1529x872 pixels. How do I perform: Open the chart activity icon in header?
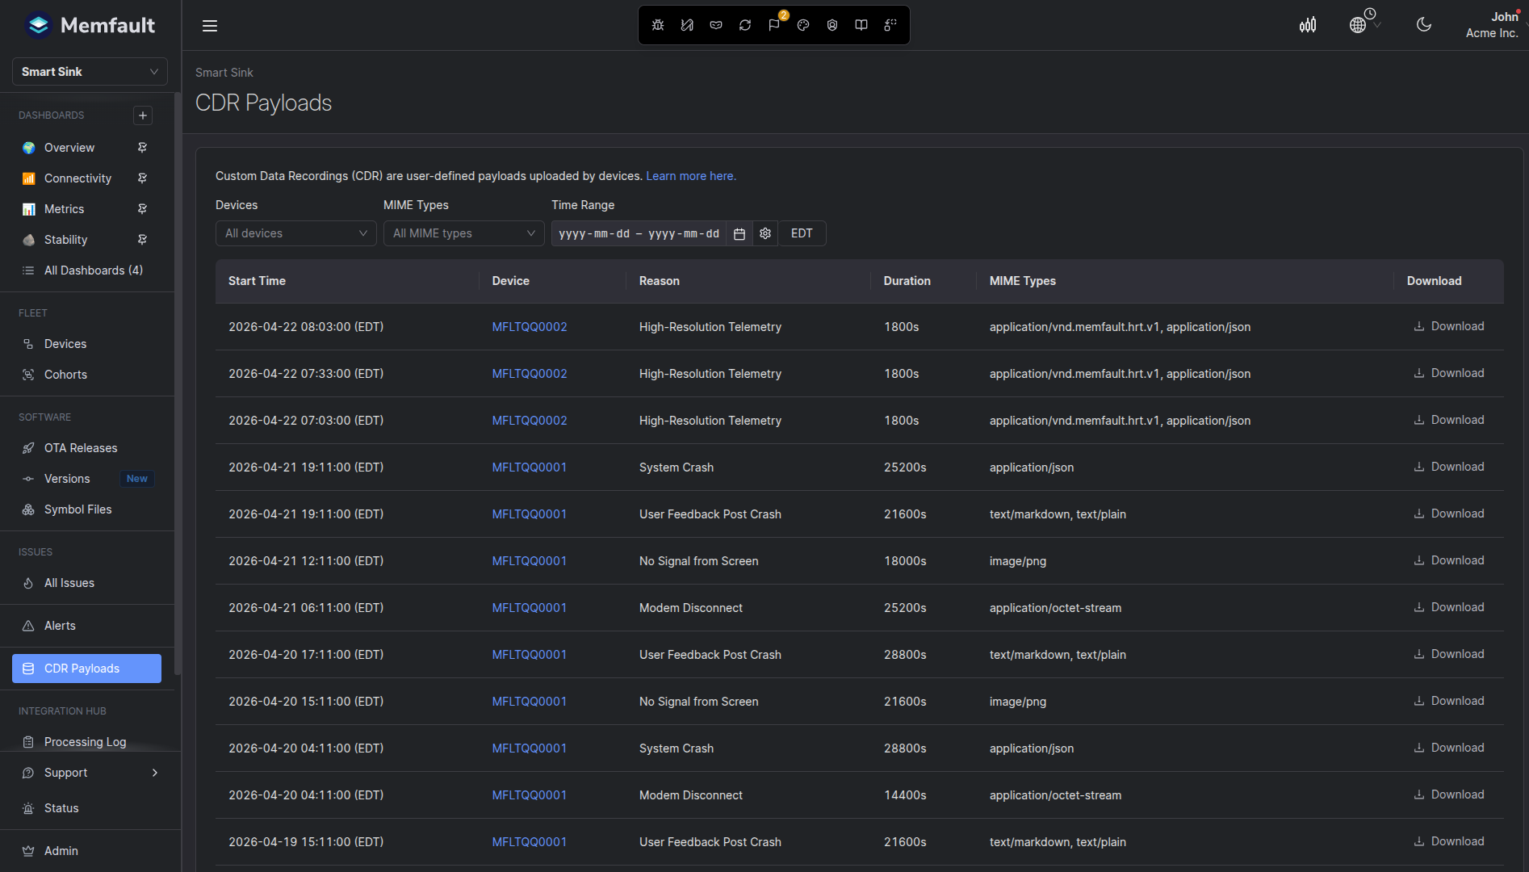[1308, 25]
